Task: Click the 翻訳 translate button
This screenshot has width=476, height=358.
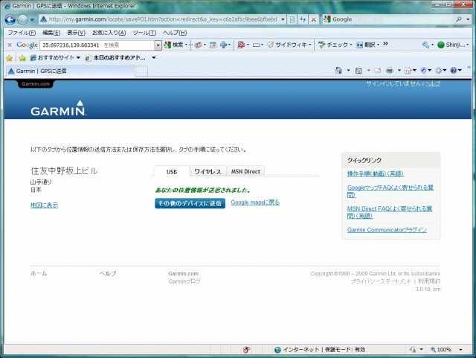Action: coord(367,45)
